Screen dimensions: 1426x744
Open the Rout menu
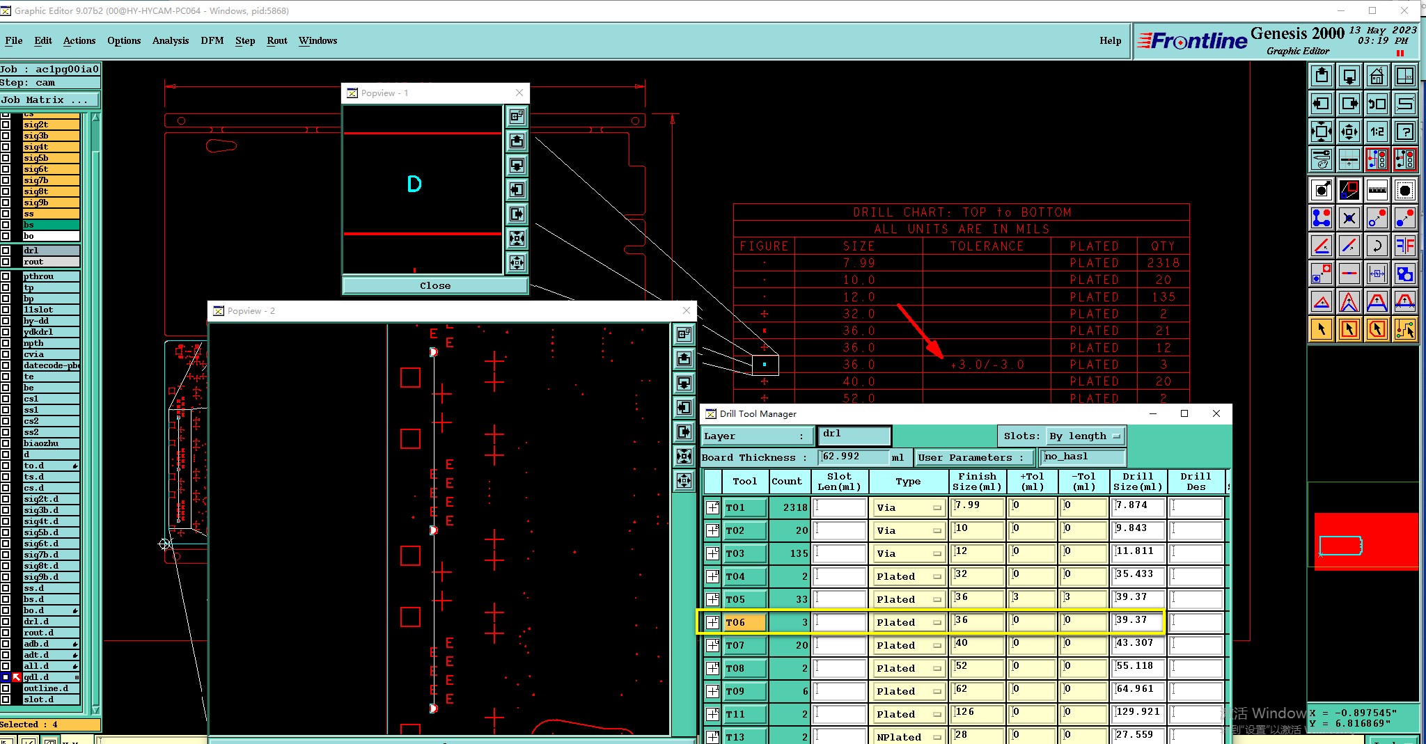(277, 40)
